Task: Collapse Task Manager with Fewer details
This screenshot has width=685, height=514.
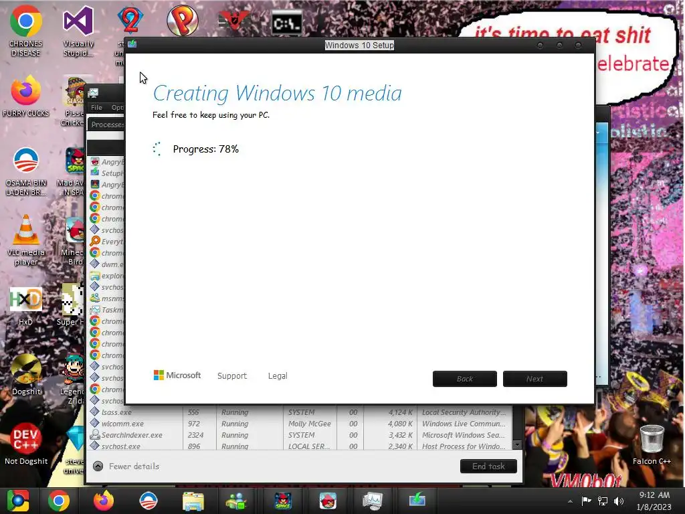Action: point(126,466)
